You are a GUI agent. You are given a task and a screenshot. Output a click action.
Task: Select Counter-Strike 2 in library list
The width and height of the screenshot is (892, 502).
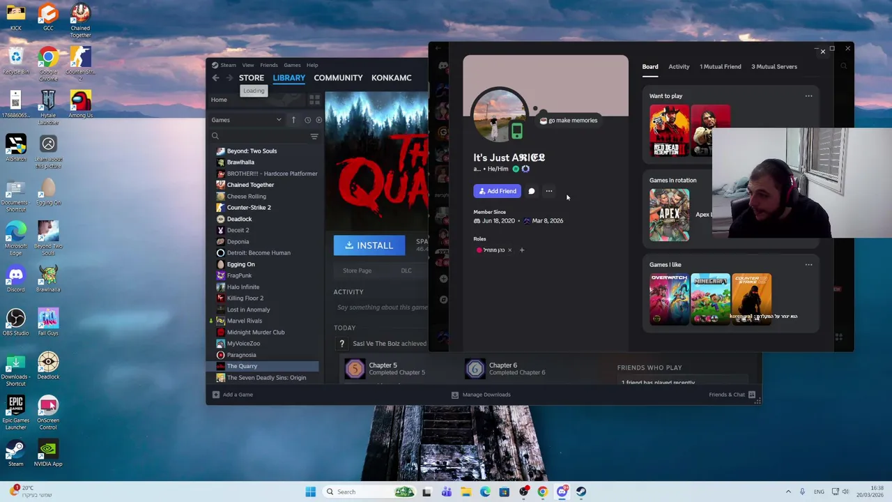[x=249, y=208]
